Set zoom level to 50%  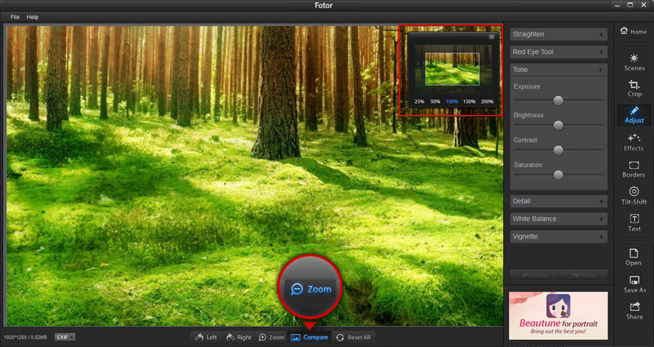coord(436,101)
